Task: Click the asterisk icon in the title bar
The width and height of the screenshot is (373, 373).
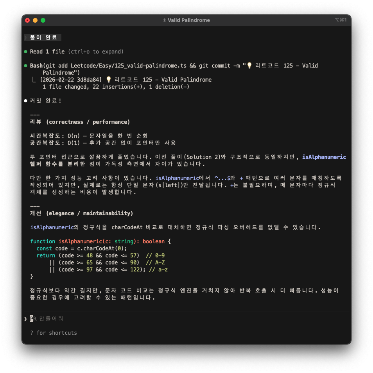Action: (165, 20)
